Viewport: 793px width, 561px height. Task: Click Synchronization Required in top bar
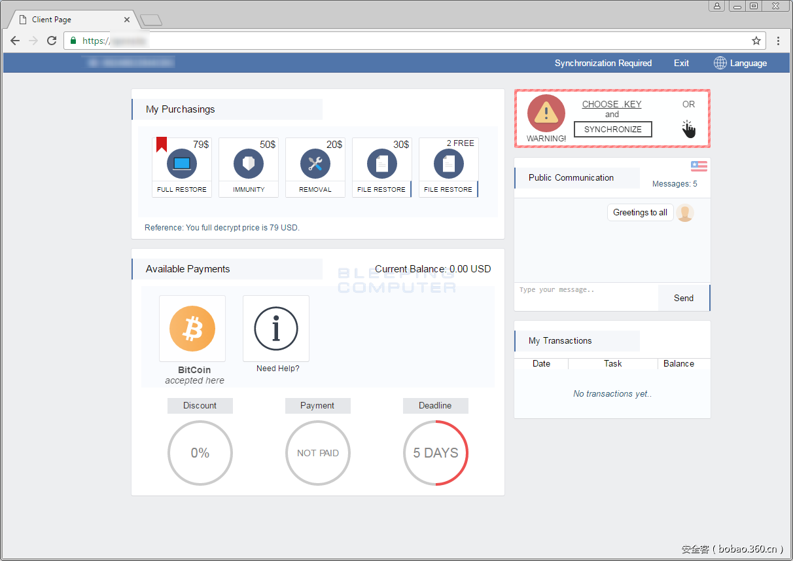pos(603,63)
